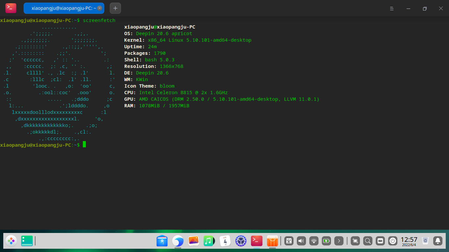Open the screen magnifier tool

[368, 241]
